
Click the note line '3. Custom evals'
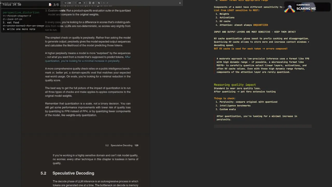pos(226,109)
